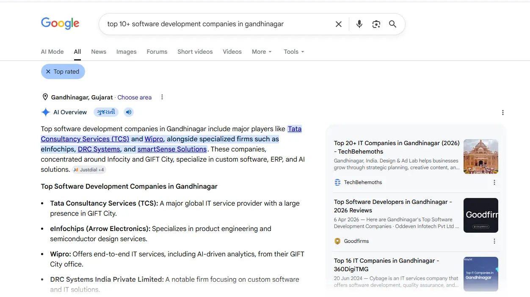Image resolution: width=530 pixels, height=297 pixels.
Task: Open Top 16 IT Companies 360DigiTMG result
Action: (x=386, y=265)
